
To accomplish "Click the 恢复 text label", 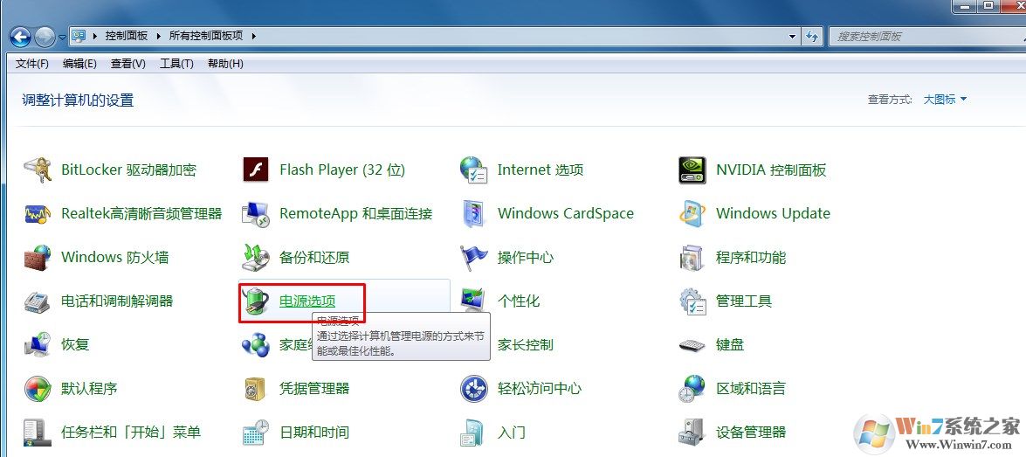I will tap(75, 344).
